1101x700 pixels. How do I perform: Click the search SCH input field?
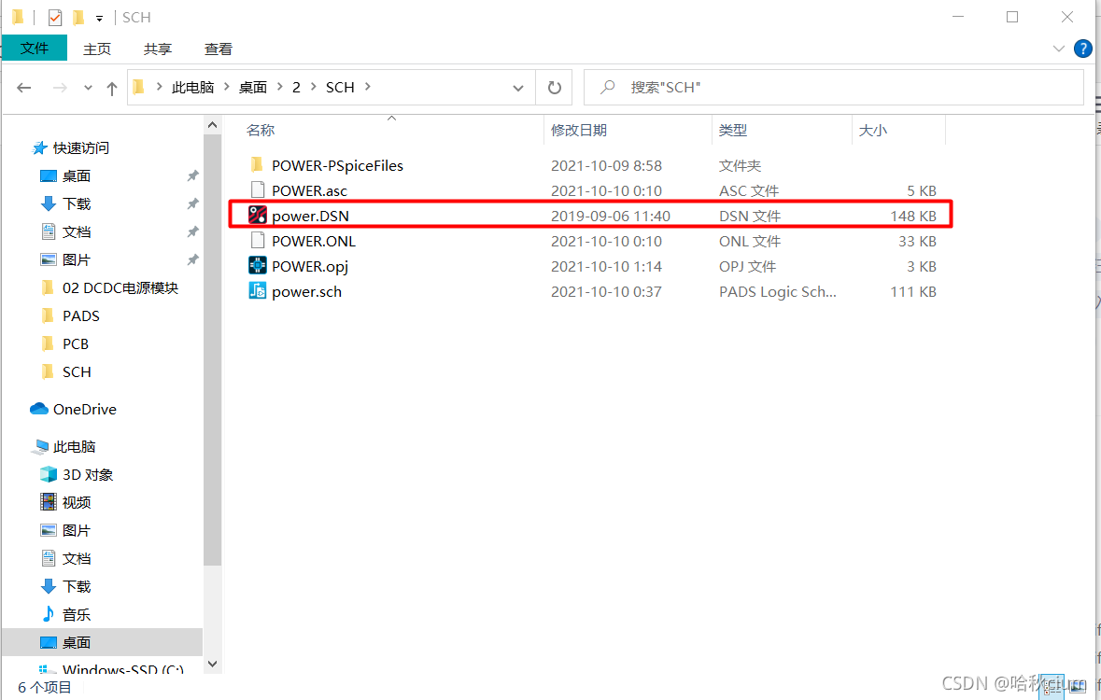coord(834,87)
